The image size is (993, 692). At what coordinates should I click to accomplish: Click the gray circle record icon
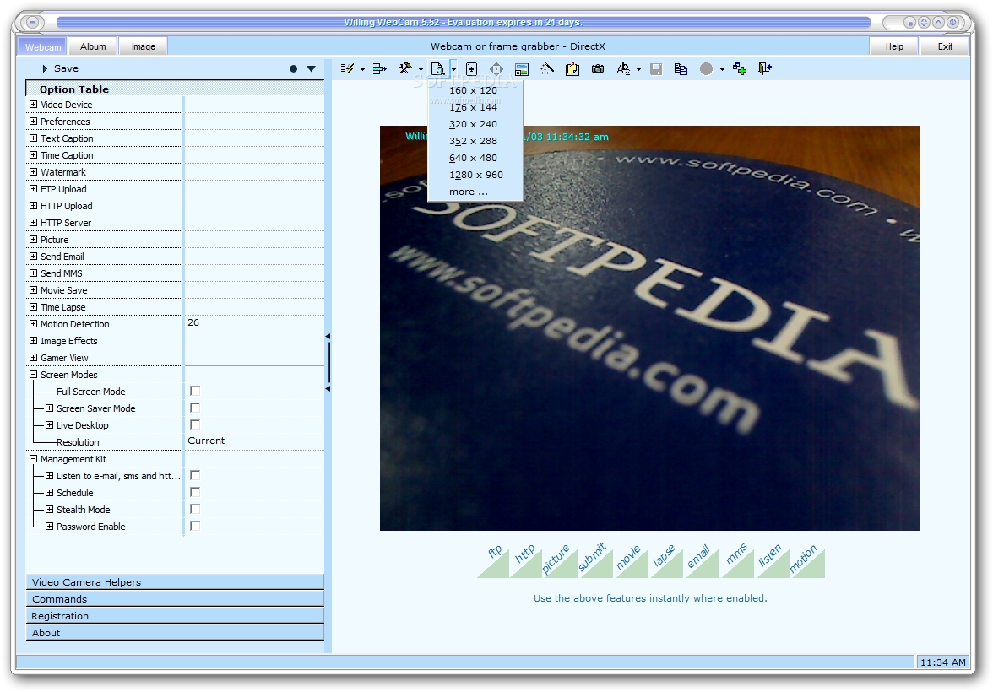point(707,69)
